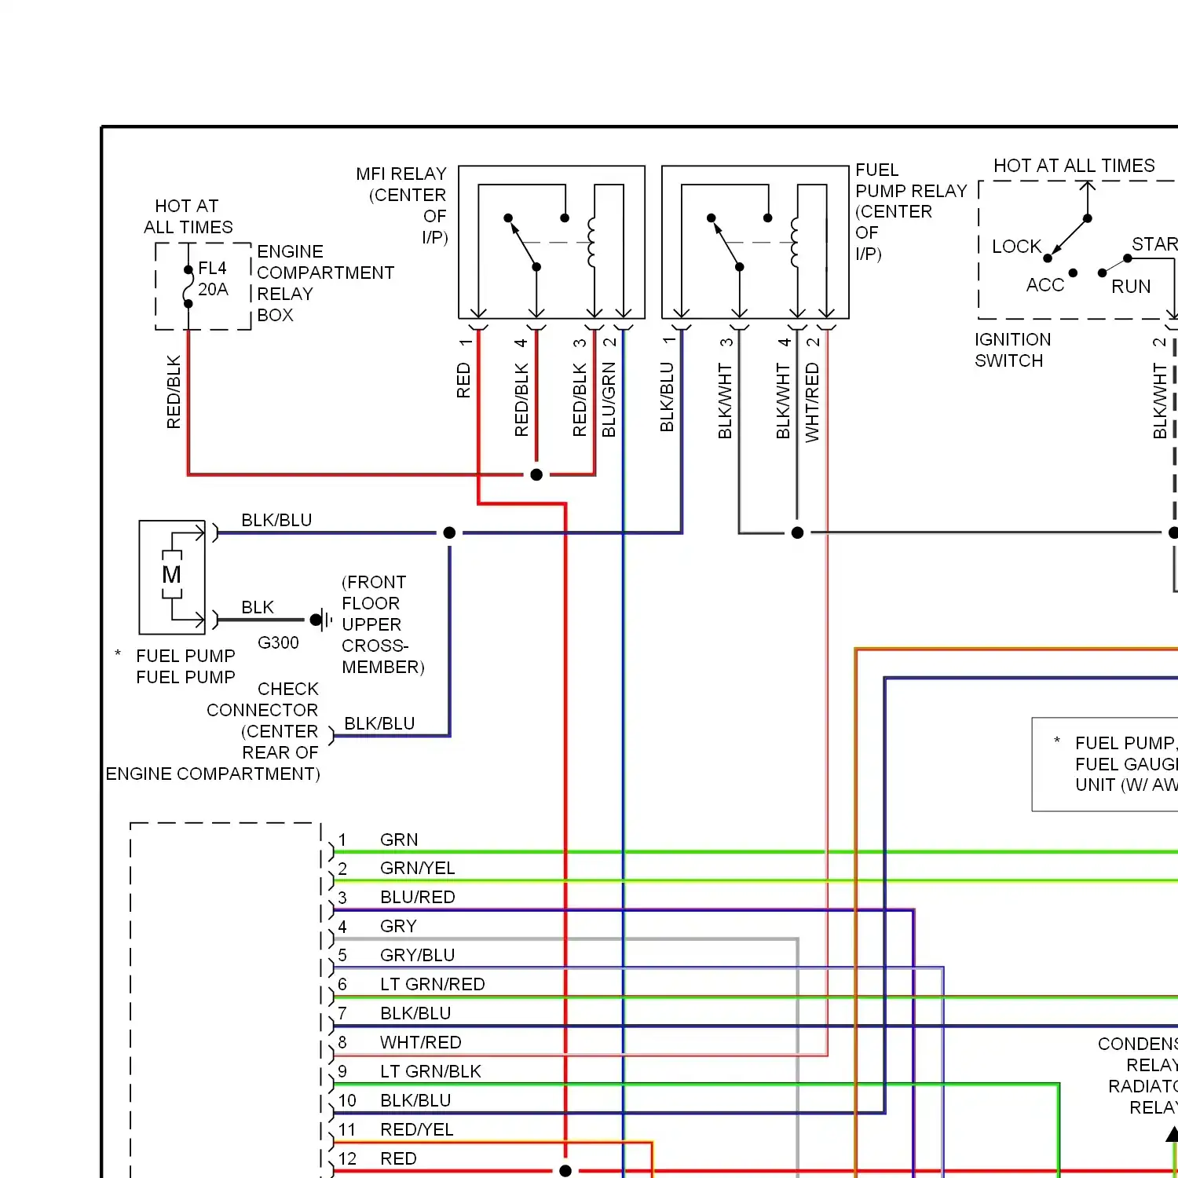1178x1178 pixels.
Task: Click the RED/BLK splice junction dot
Action: [536, 474]
